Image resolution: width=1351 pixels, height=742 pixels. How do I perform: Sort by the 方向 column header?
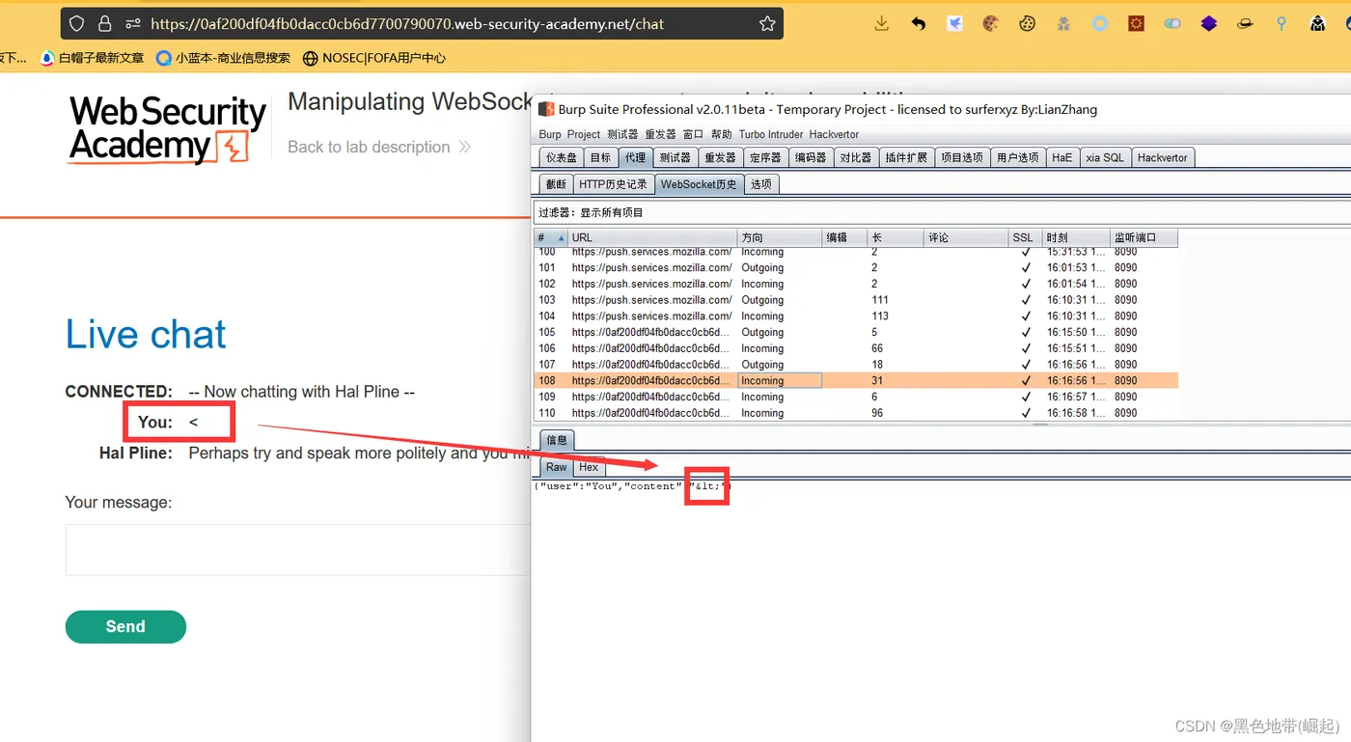pos(779,237)
